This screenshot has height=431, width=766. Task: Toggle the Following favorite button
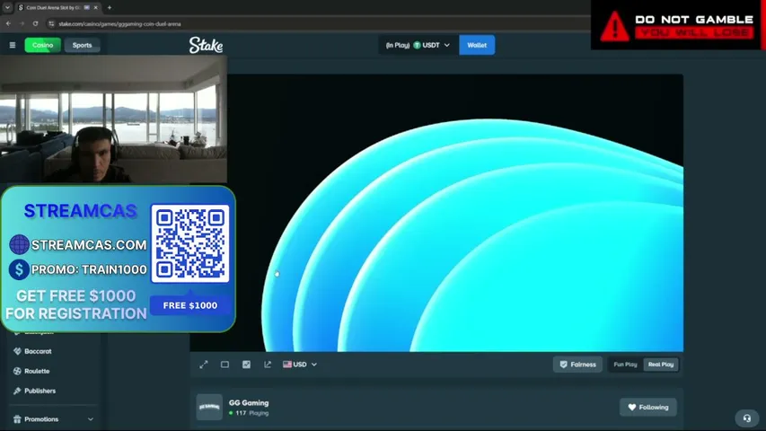tap(648, 407)
